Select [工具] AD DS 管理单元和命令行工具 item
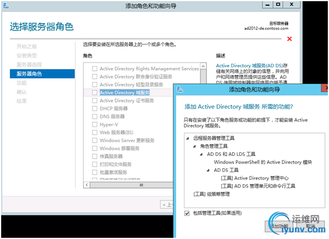 coord(258,186)
